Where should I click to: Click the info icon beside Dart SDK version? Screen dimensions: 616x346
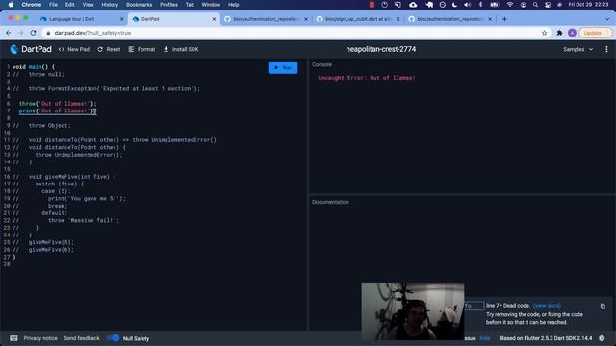[602, 338]
